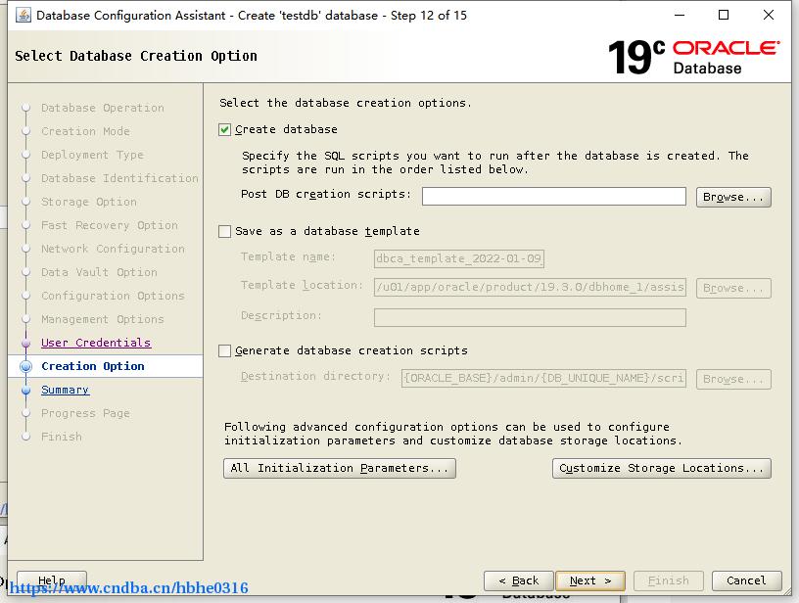Viewport: 799px width, 603px height.
Task: Open the Help button
Action: [52, 580]
